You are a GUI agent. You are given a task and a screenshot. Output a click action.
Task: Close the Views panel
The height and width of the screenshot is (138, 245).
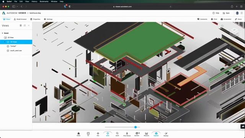point(29,26)
